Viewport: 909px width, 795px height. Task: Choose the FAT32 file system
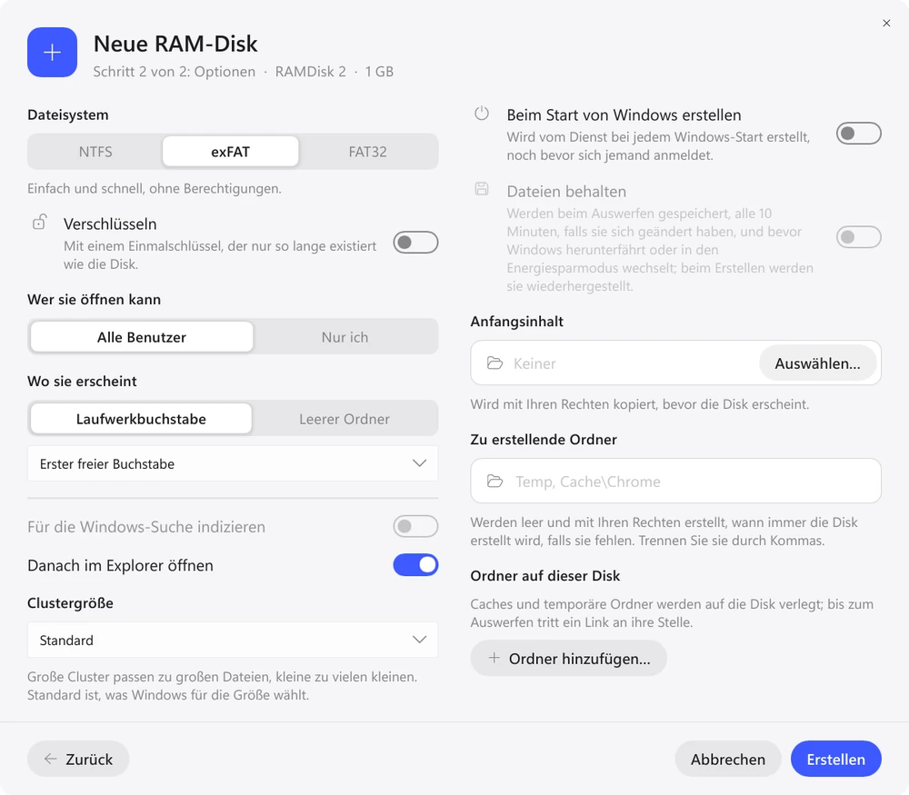(367, 152)
